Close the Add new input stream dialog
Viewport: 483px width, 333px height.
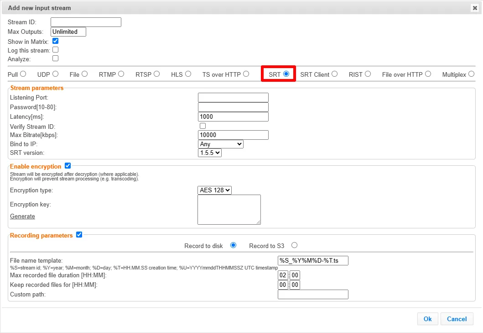coord(475,8)
